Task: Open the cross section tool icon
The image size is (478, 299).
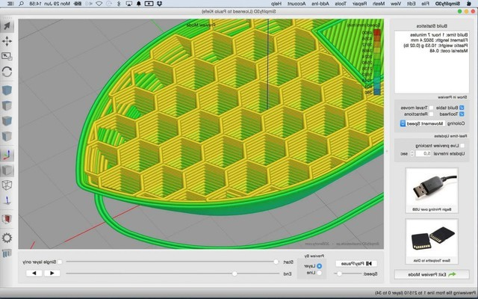Action: pyautogui.click(x=7, y=219)
